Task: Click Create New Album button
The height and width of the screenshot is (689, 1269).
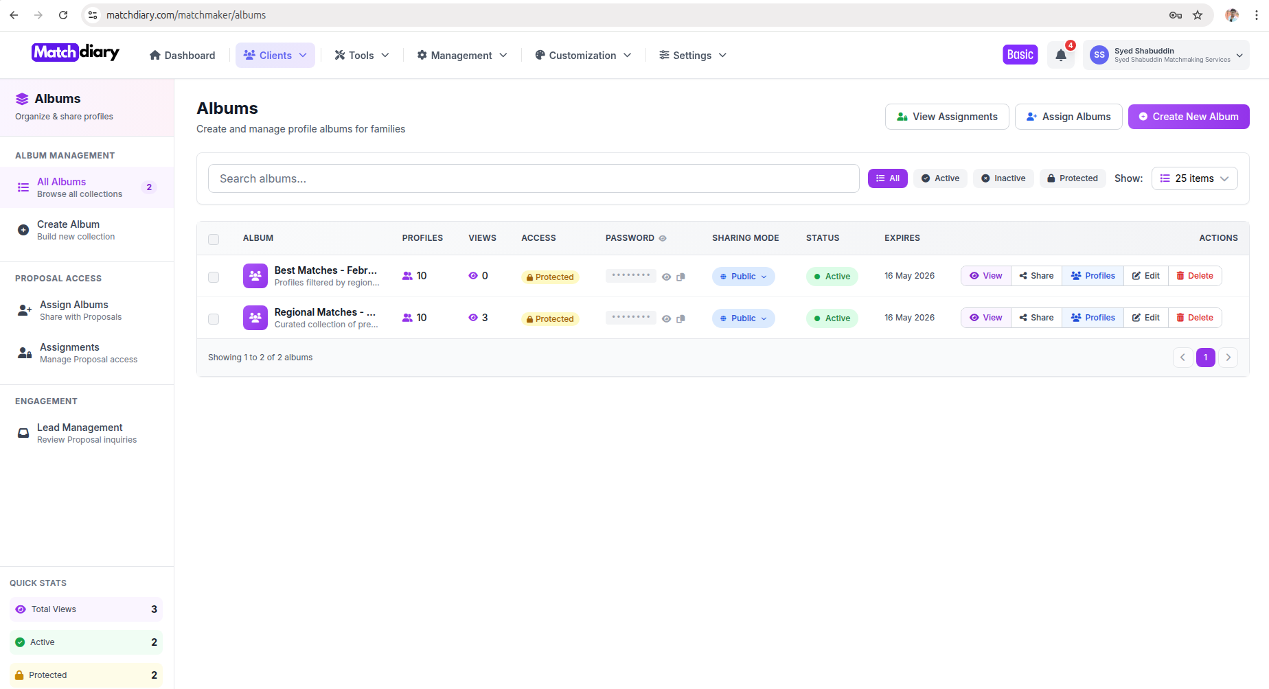Action: tap(1188, 117)
